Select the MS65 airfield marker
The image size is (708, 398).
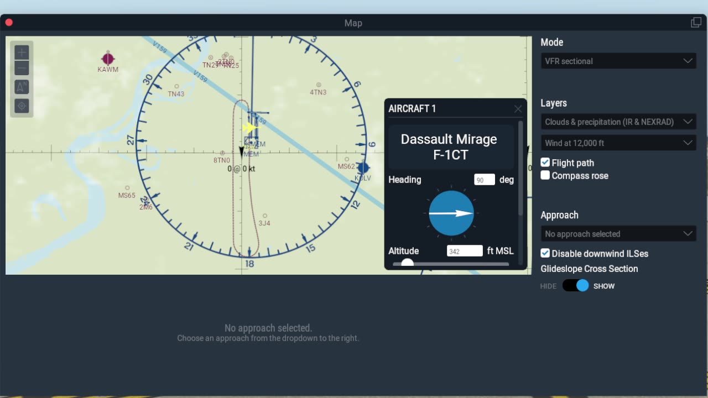click(x=127, y=188)
